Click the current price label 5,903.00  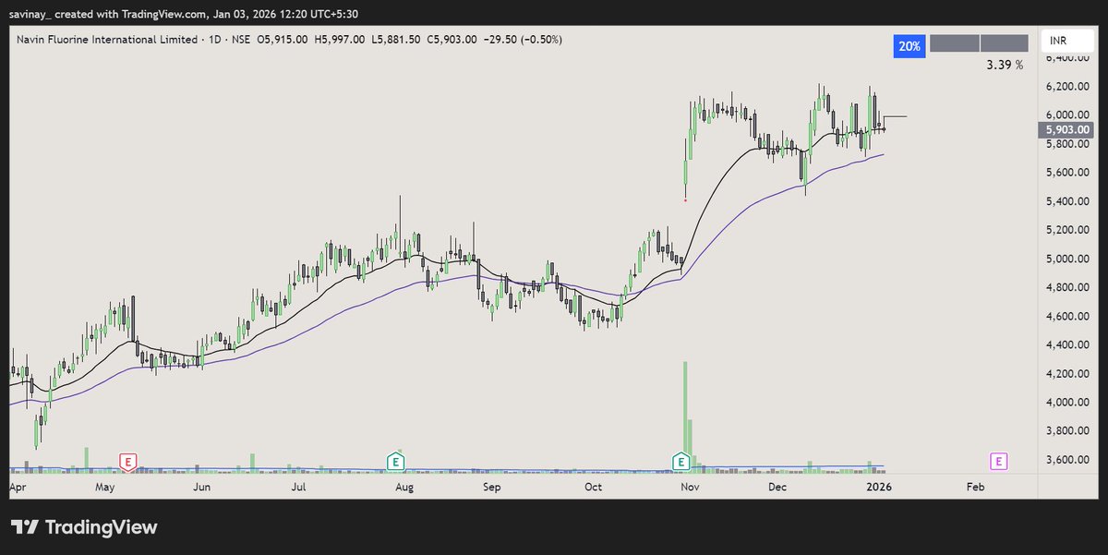point(1068,130)
